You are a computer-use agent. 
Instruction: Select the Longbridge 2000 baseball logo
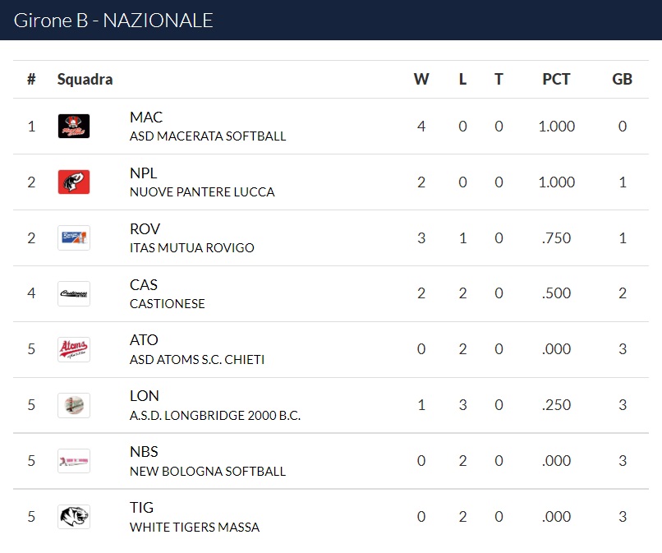(74, 405)
